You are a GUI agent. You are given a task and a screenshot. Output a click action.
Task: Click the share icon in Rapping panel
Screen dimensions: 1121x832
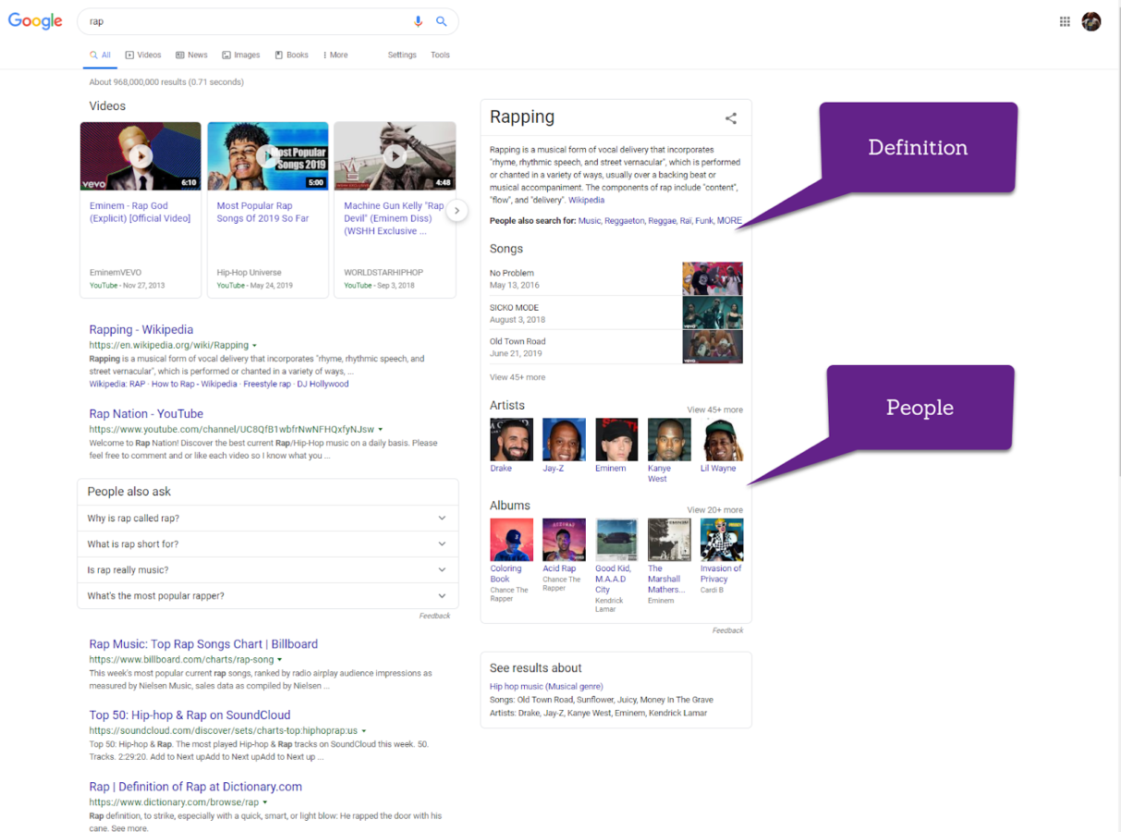[x=731, y=118]
